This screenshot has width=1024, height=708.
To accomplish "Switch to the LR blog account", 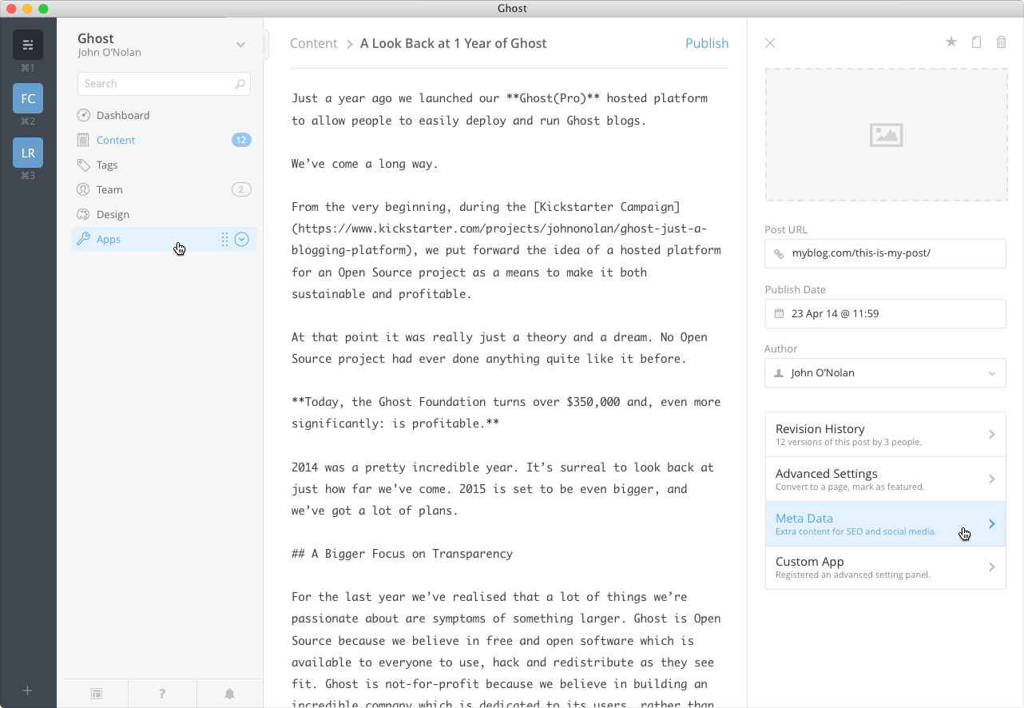I will (x=28, y=153).
